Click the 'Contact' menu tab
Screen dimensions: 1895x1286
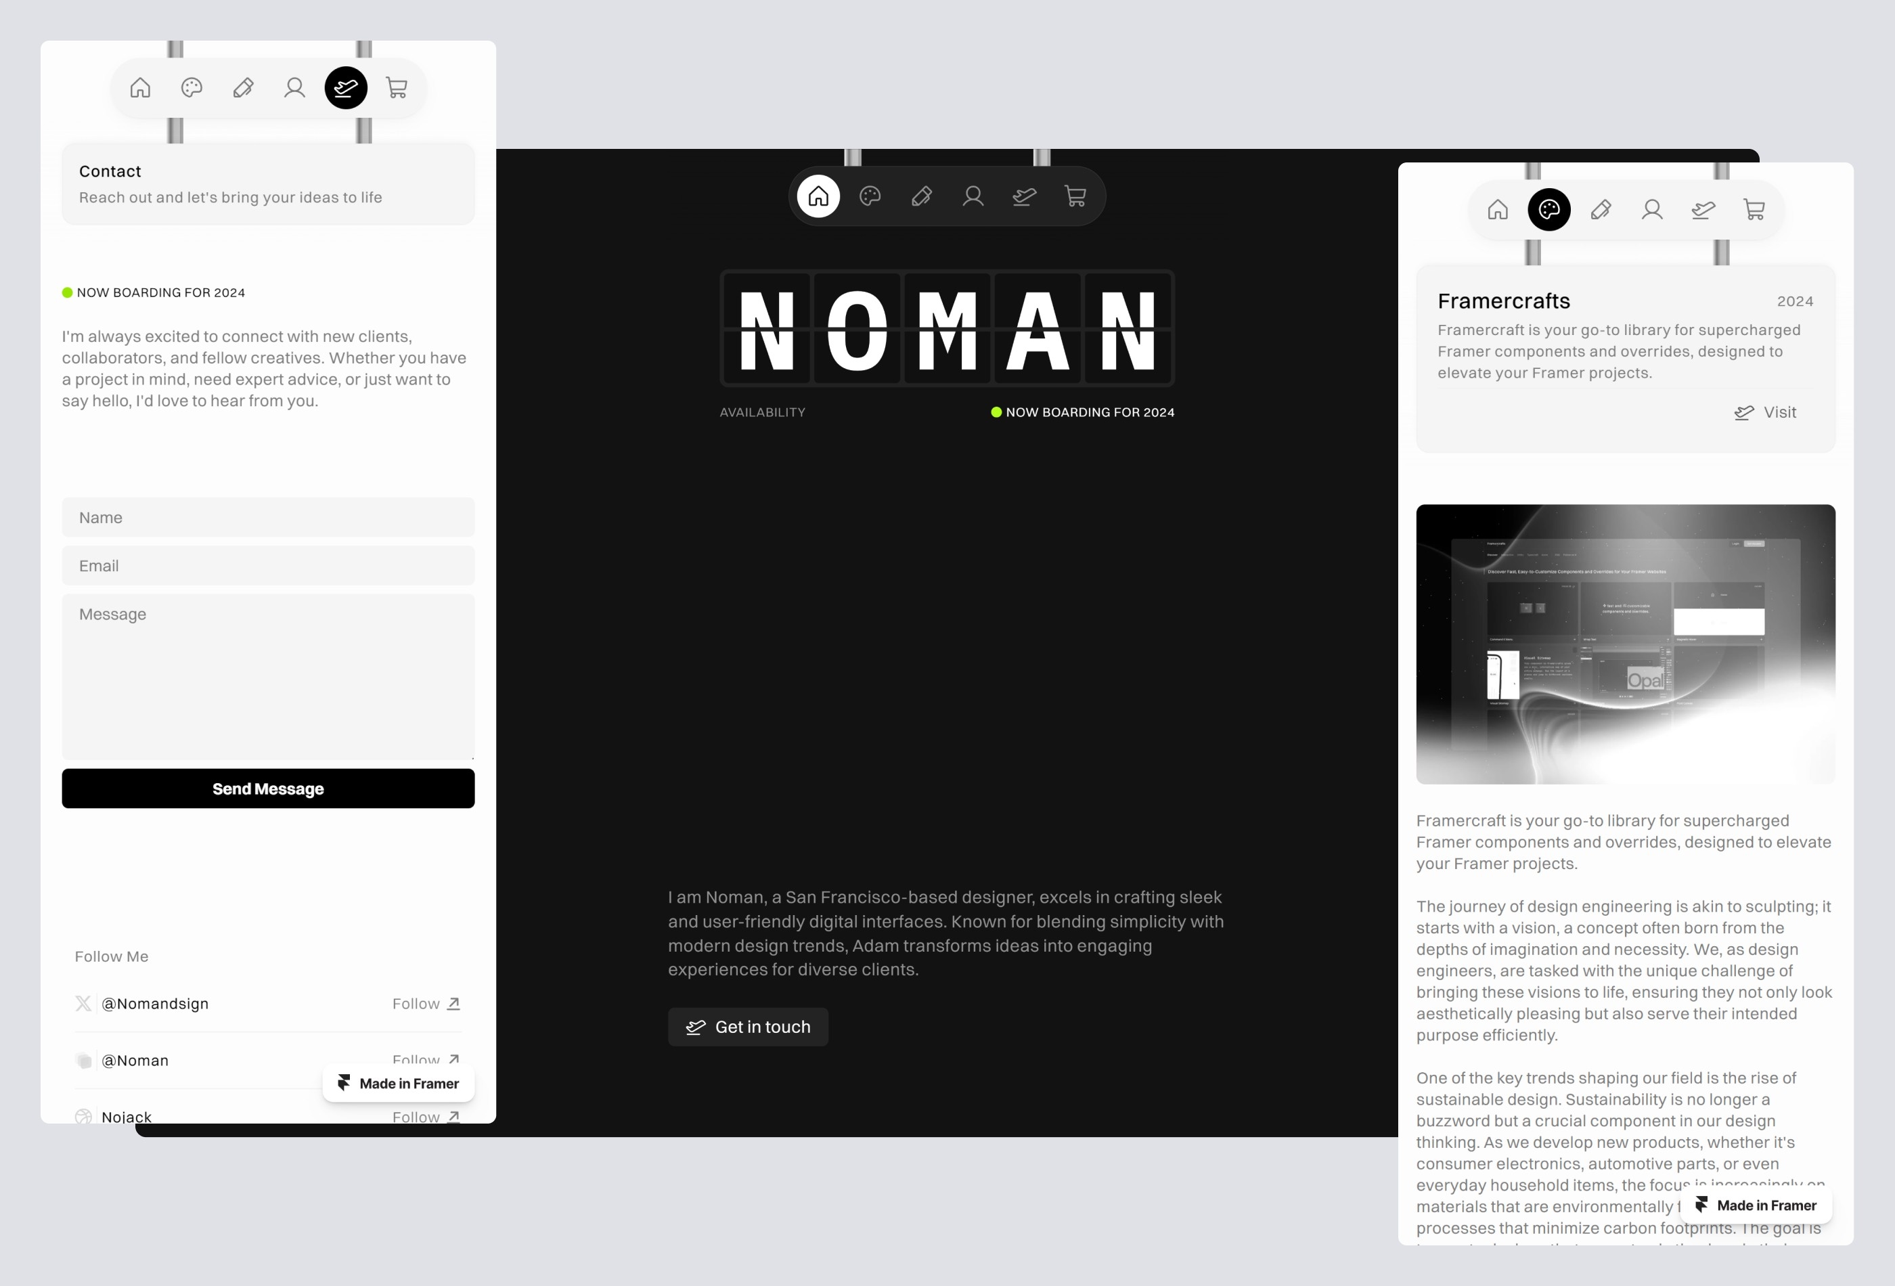click(x=346, y=87)
